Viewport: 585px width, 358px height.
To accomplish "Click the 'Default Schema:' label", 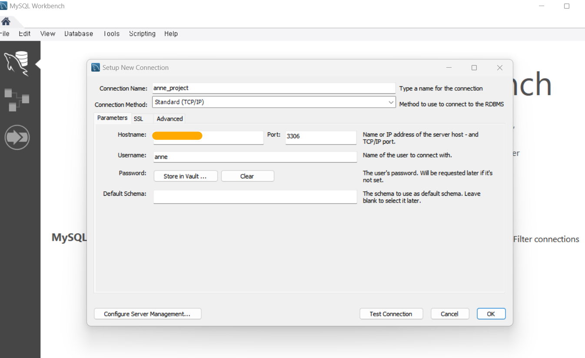I will 125,194.
